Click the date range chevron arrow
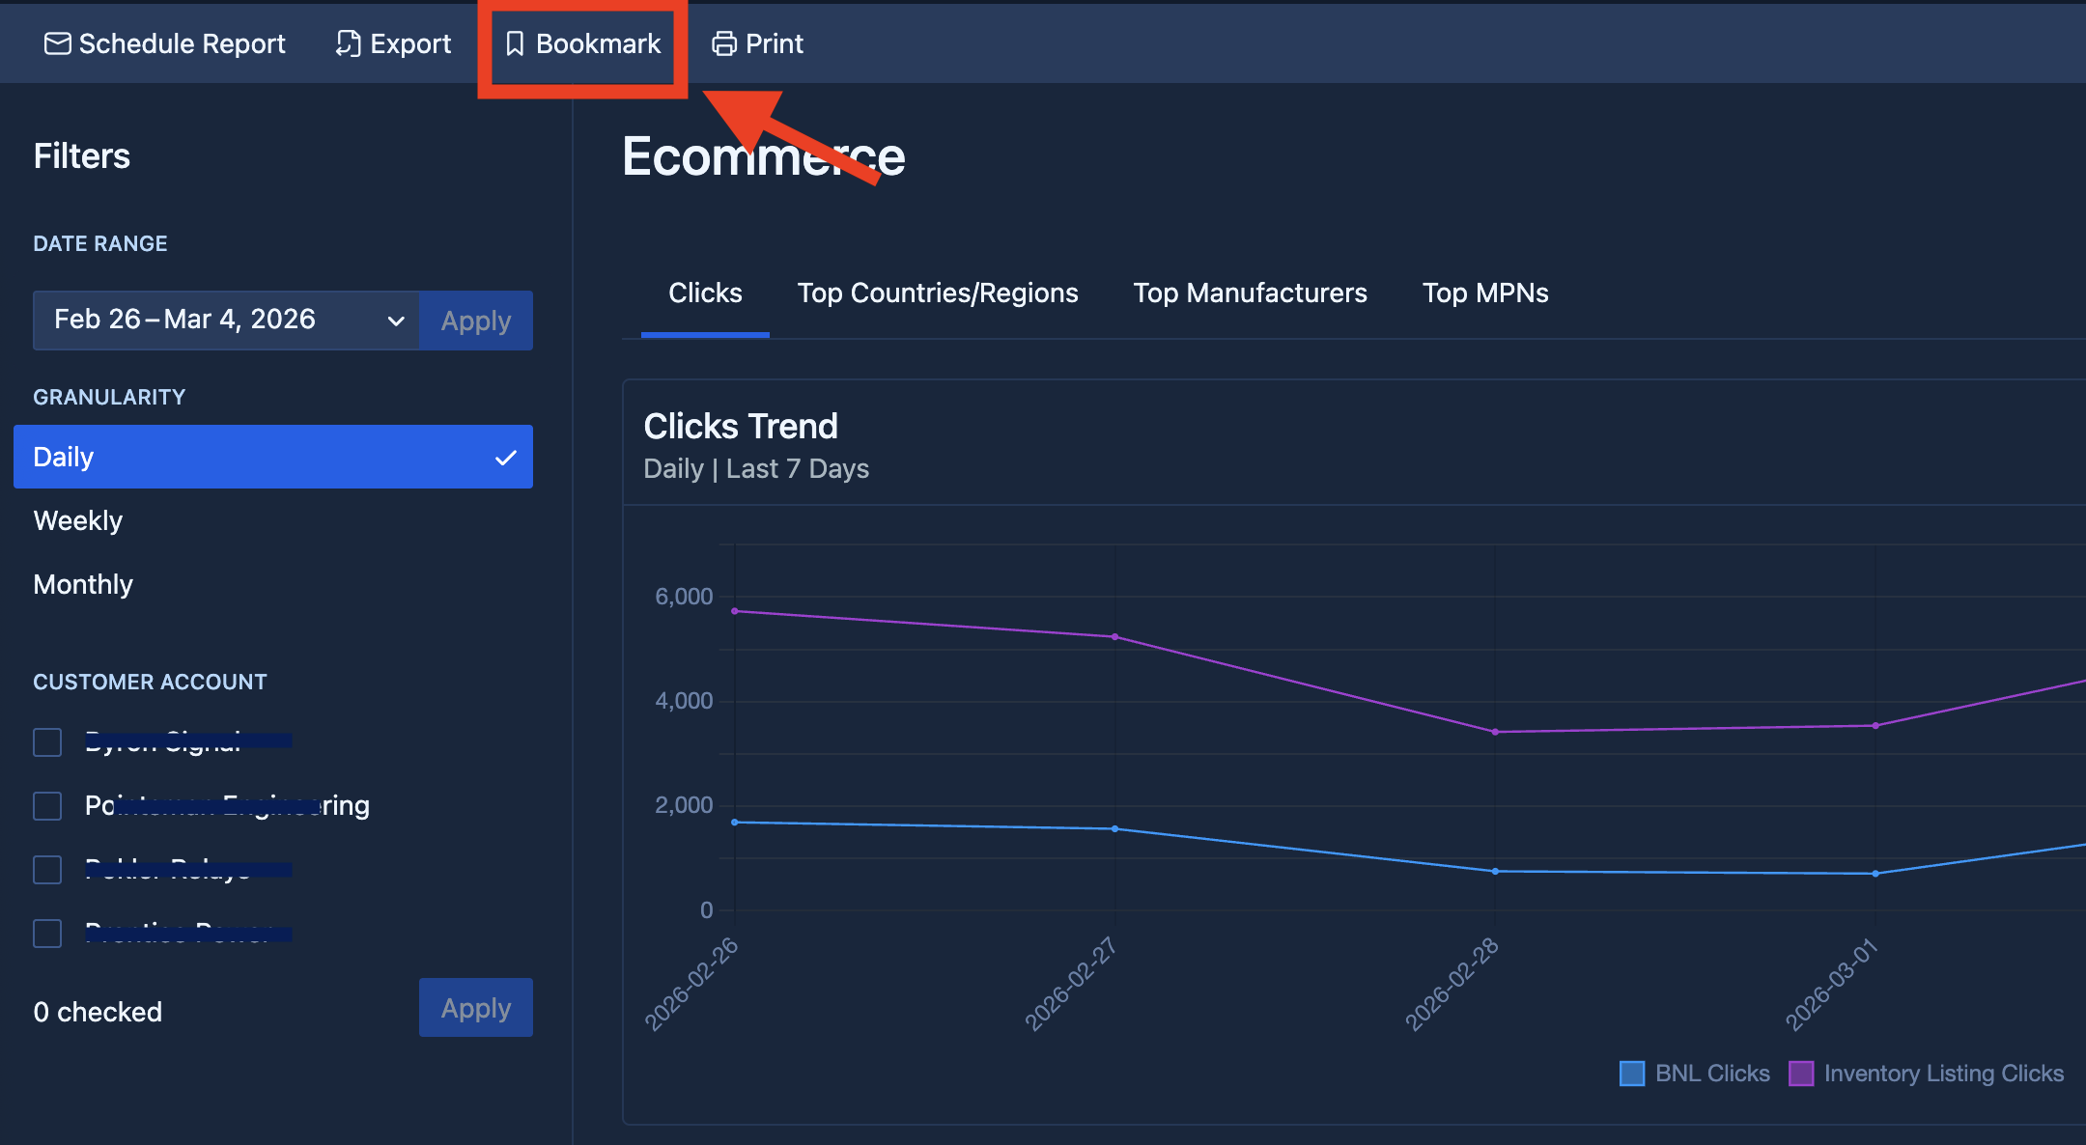Screen dimensions: 2086x1145 click(395, 321)
